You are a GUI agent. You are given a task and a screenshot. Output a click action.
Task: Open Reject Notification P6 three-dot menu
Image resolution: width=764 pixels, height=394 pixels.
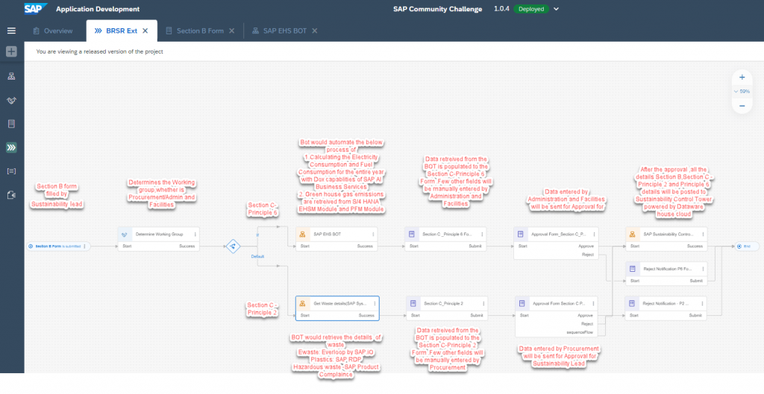coord(703,269)
